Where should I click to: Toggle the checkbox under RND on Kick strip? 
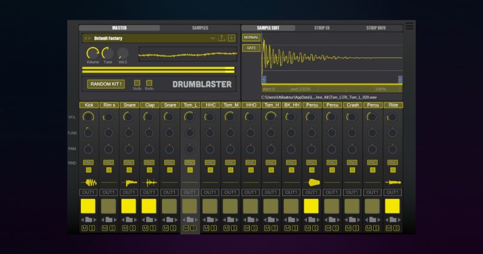tap(88, 170)
